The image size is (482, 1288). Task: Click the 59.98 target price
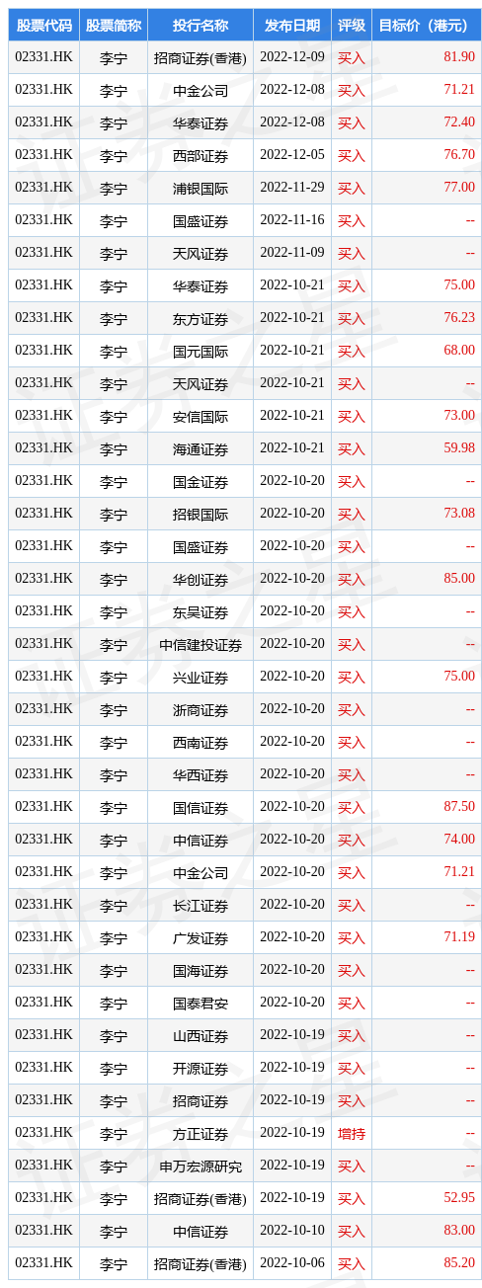tap(427, 448)
